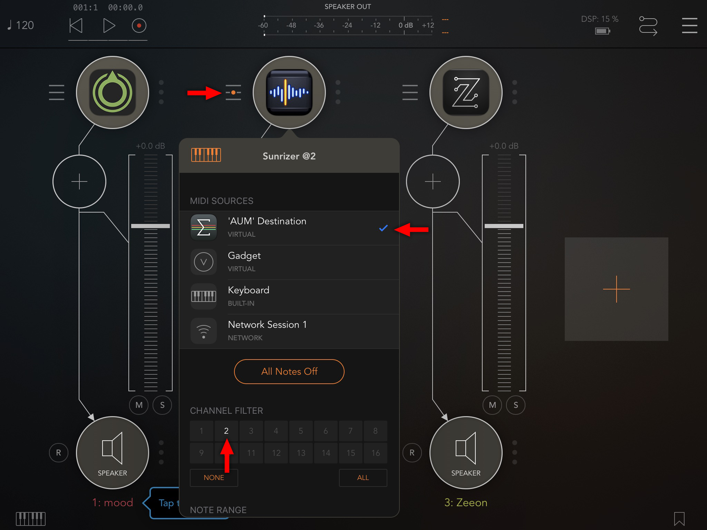
Task: Open the mood channel SPEAKER output node
Action: (113, 453)
